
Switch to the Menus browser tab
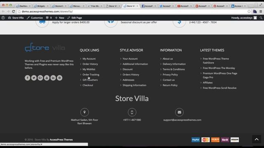tap(77, 6)
